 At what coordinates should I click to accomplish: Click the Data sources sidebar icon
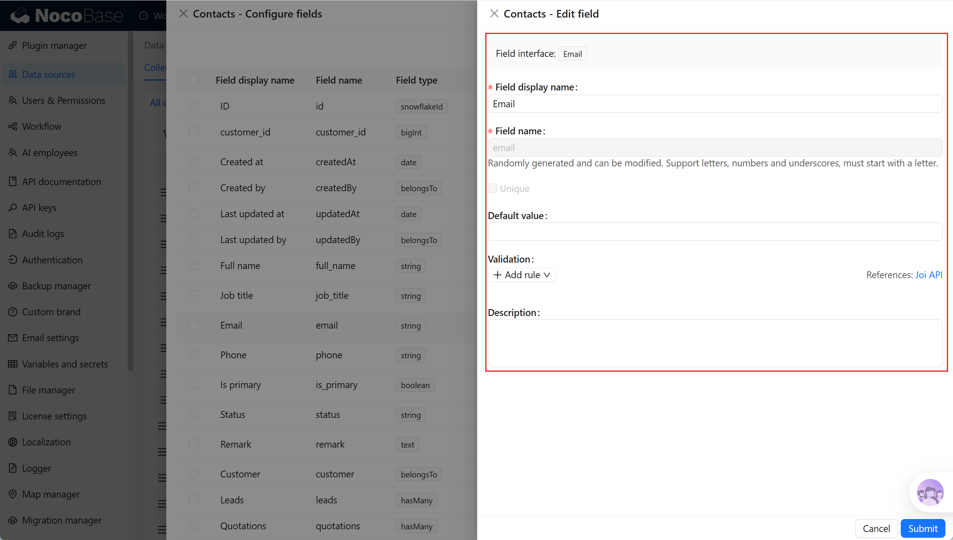coord(13,74)
